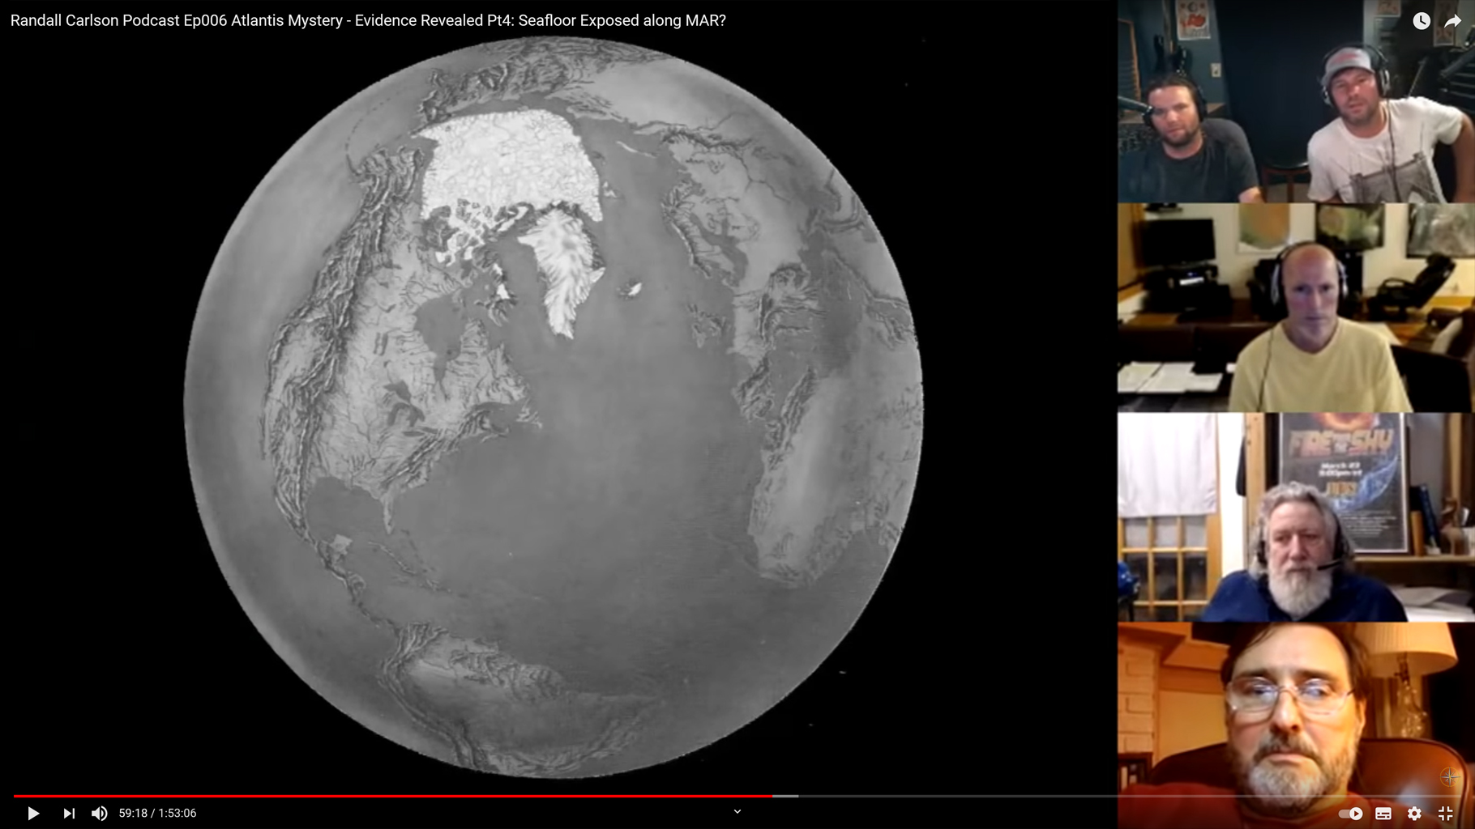Click the grayscale globe in the video
This screenshot has height=829, width=1475.
click(553, 406)
